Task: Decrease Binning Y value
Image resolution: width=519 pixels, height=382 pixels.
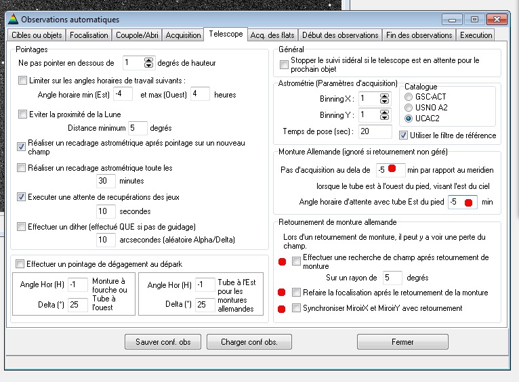Action: click(x=384, y=118)
